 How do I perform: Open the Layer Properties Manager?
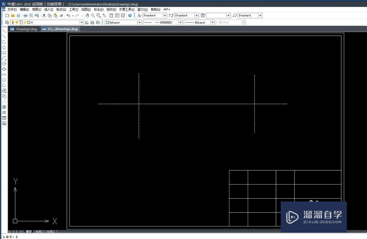[6, 22]
